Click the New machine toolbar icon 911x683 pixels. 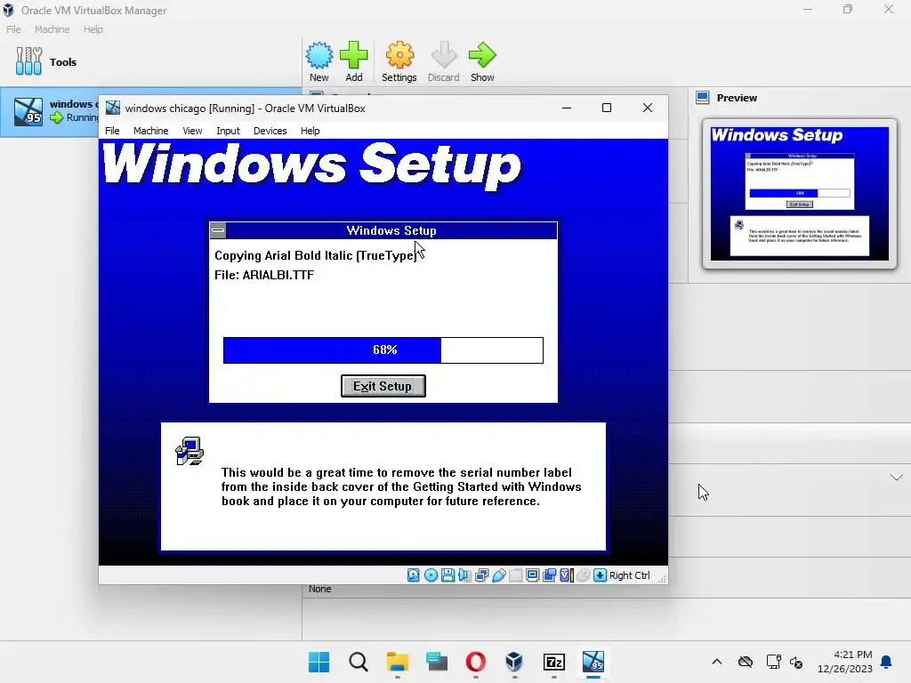click(x=319, y=61)
